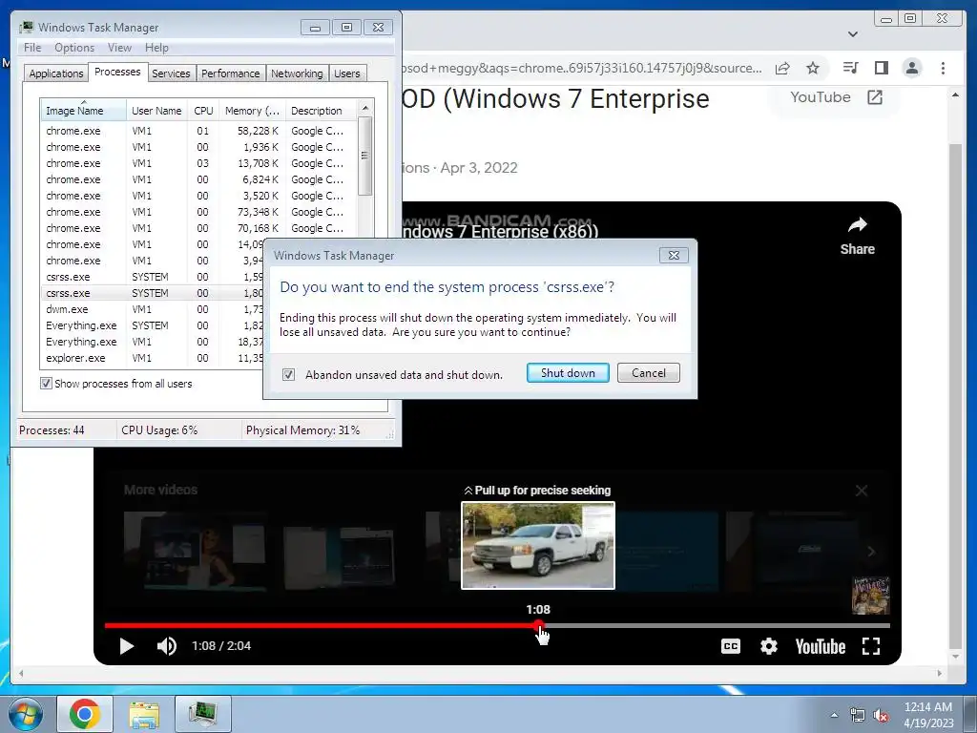Screen dimensions: 977x733
Task: Sort processes by Memory column
Action: point(252,111)
